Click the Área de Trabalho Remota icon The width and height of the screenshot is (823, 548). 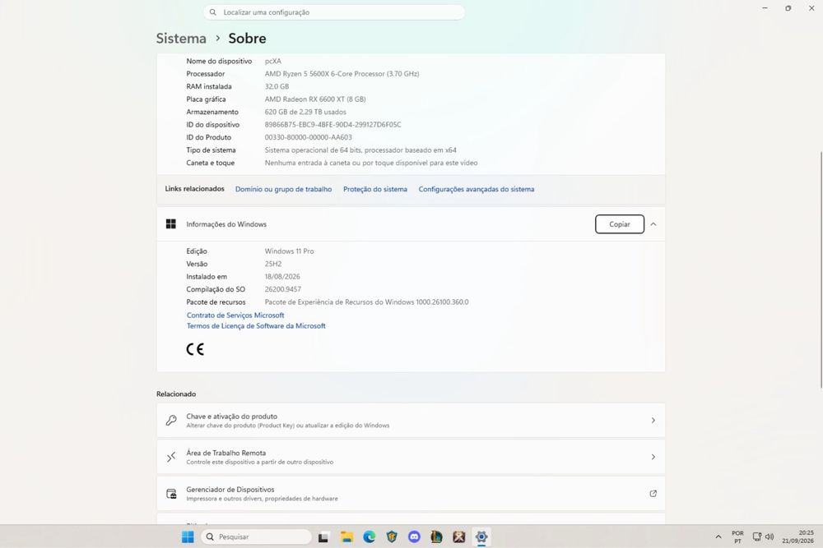(x=171, y=457)
